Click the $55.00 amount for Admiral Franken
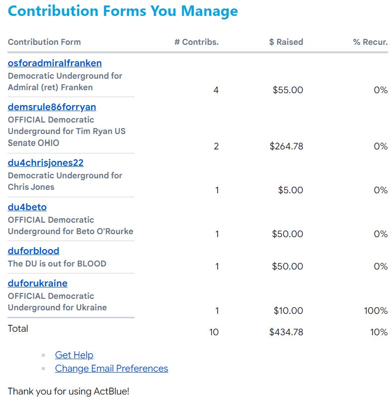392x403 pixels. coord(288,90)
